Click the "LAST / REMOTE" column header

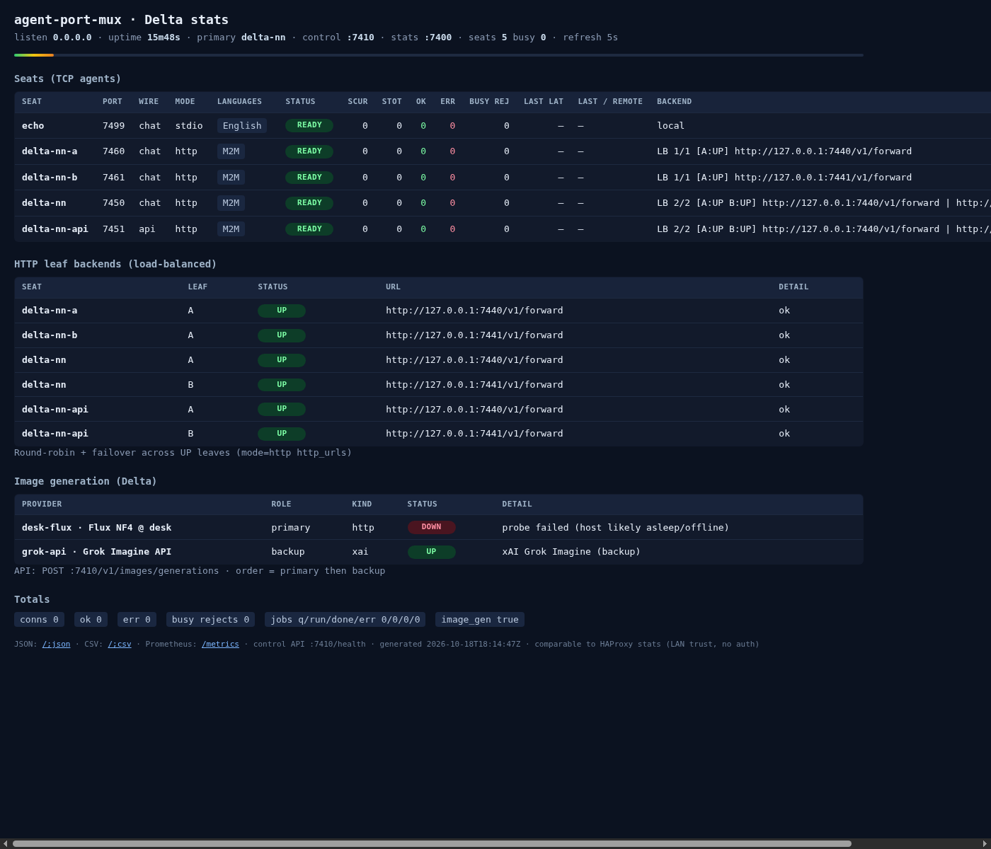[610, 102]
